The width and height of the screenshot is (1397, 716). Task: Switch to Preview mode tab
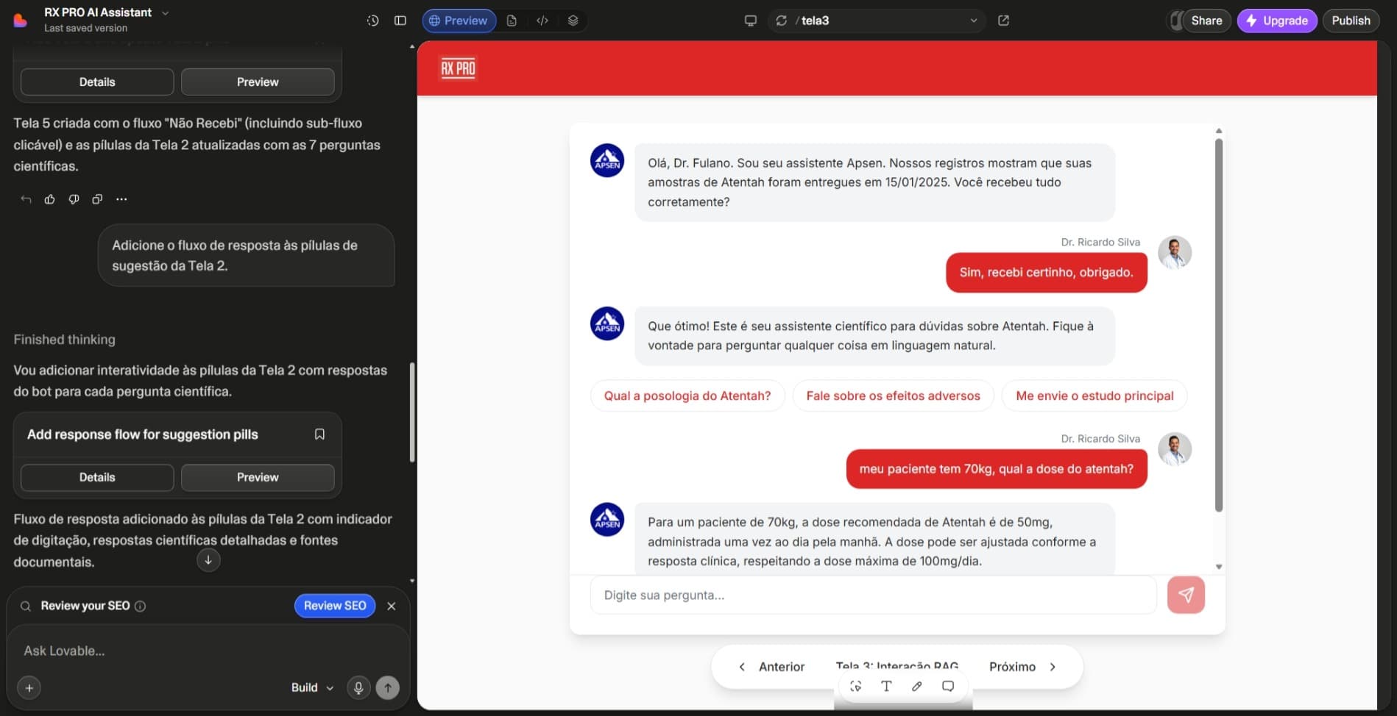point(459,21)
